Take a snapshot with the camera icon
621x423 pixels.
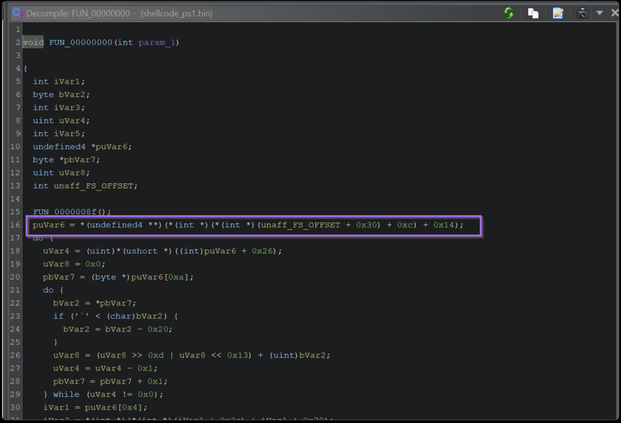(x=582, y=13)
